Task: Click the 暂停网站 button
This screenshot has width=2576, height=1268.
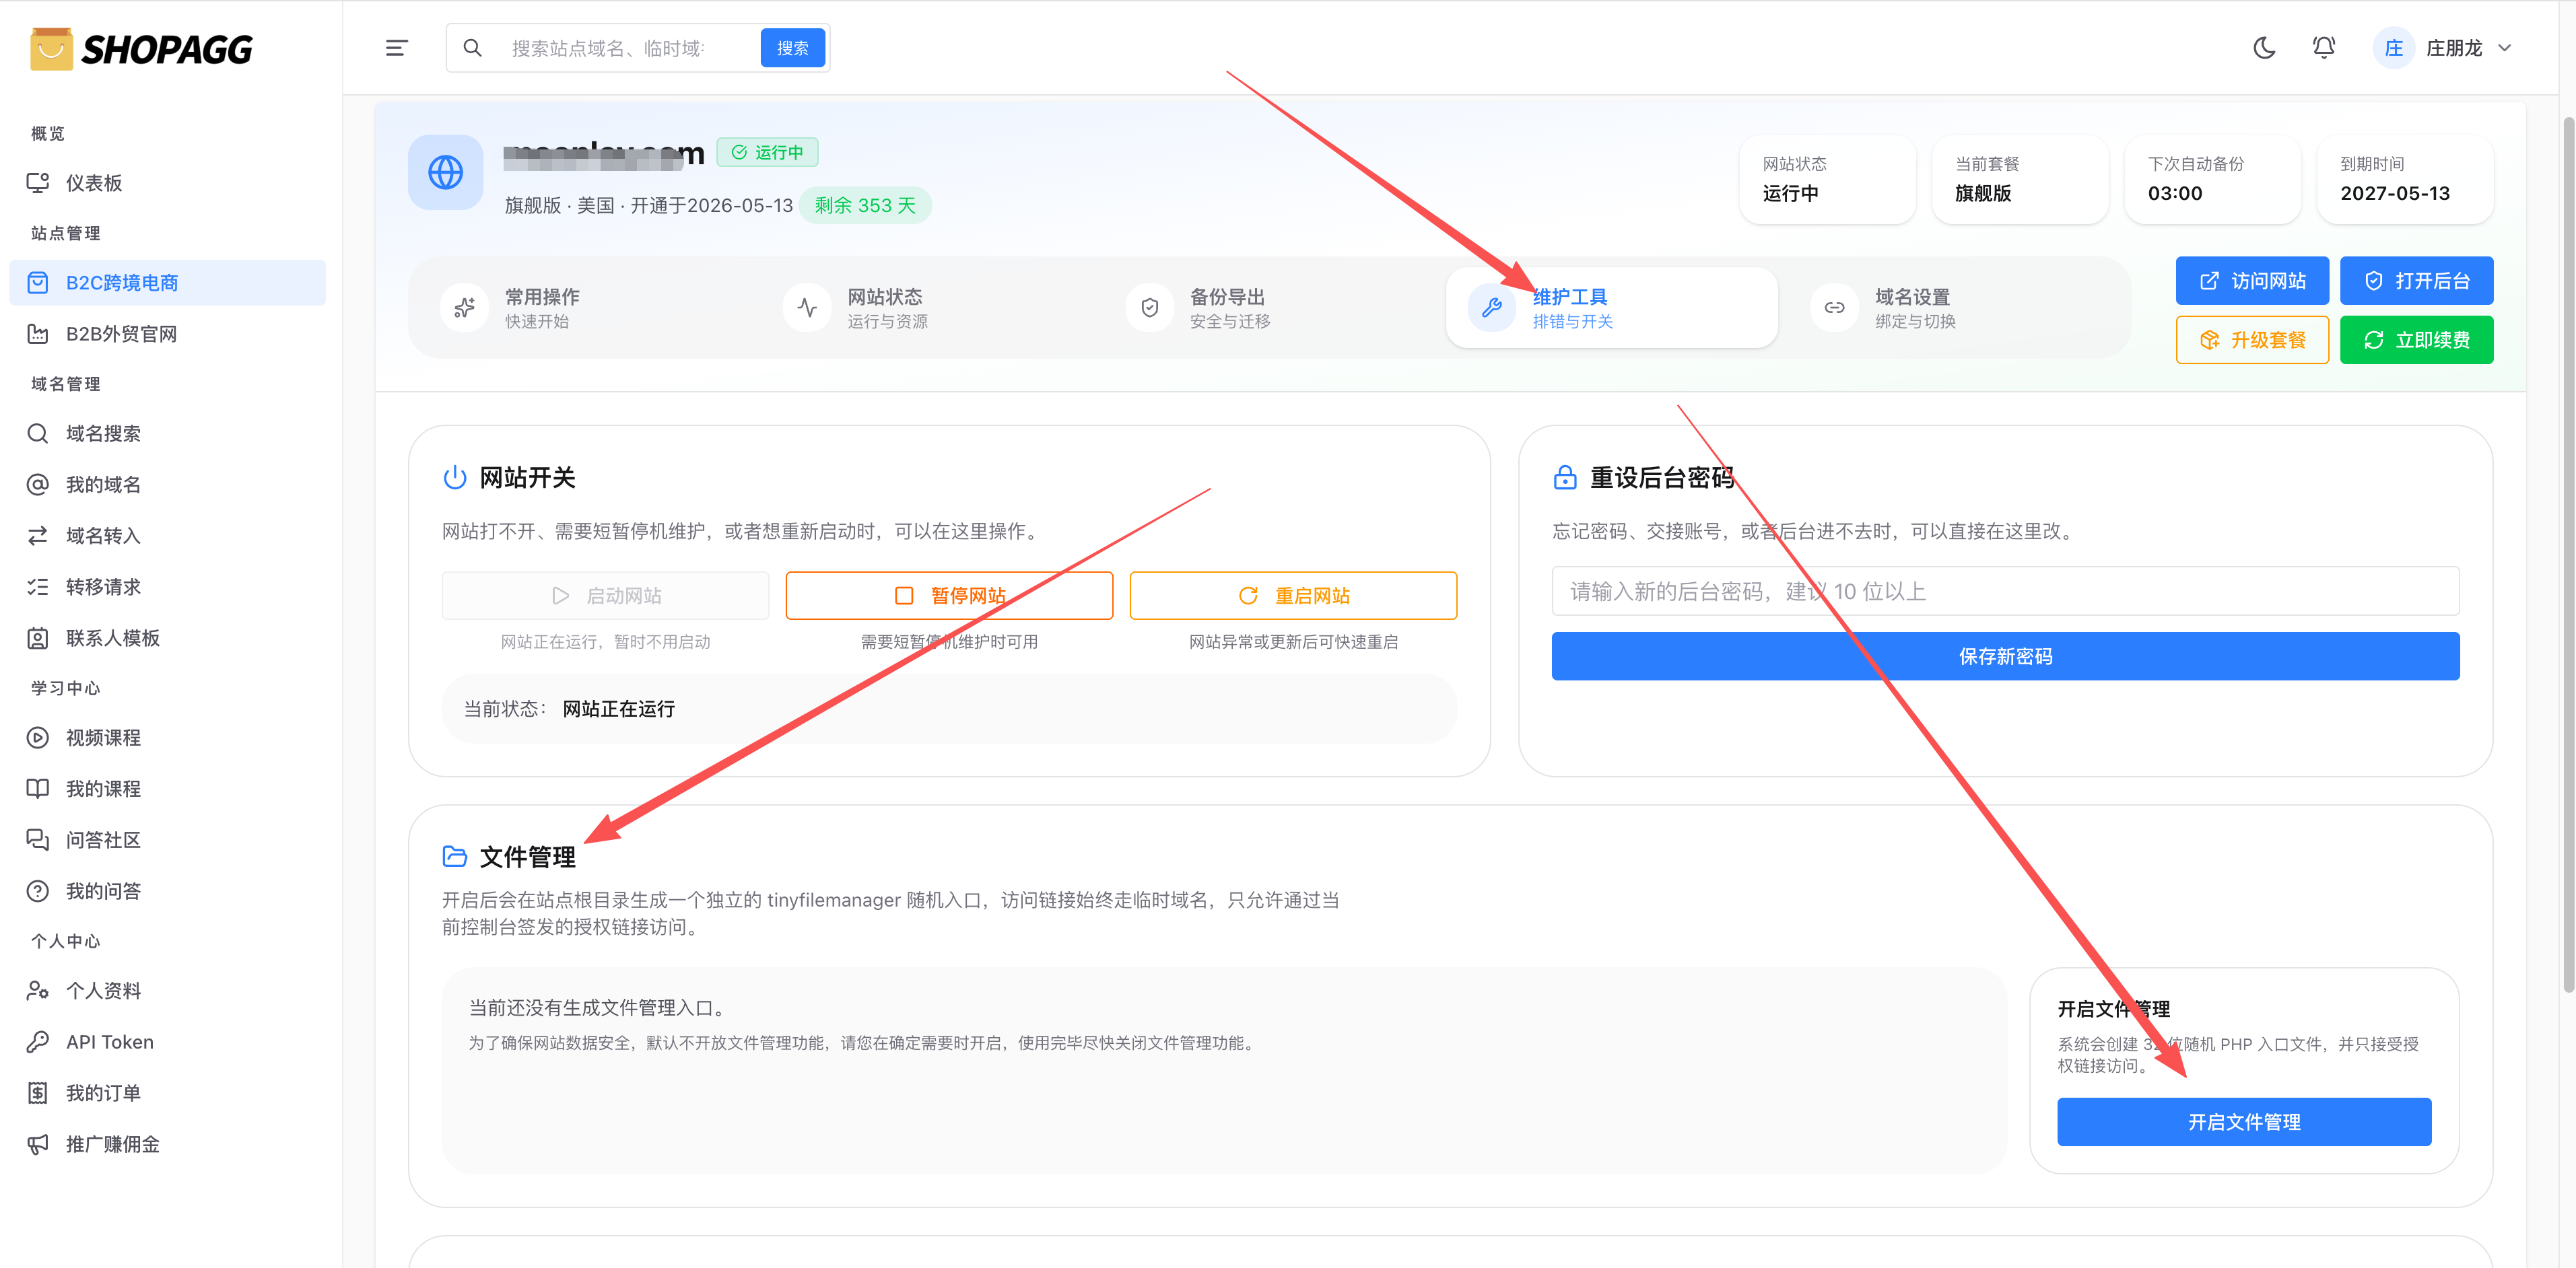Action: 949,596
